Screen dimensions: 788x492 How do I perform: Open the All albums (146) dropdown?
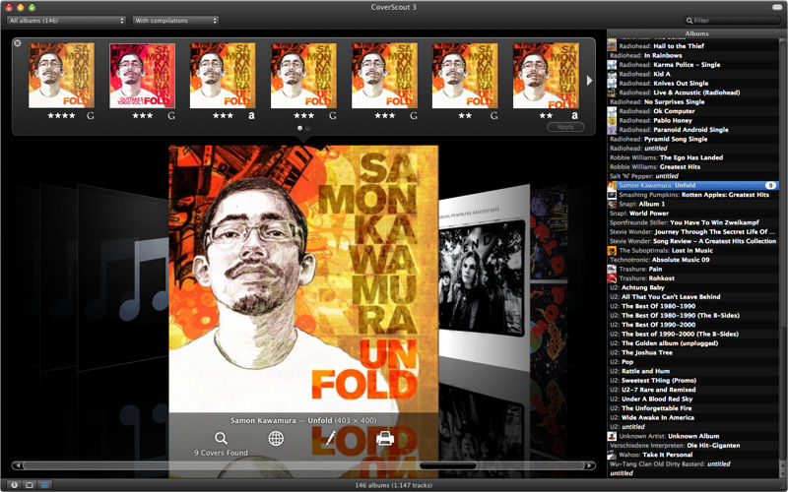64,20
